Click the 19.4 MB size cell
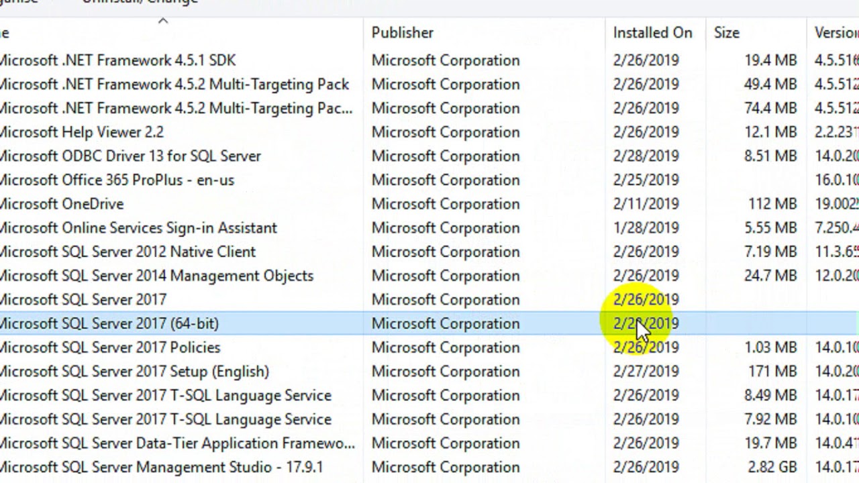Screen dimensions: 859x483 770,60
